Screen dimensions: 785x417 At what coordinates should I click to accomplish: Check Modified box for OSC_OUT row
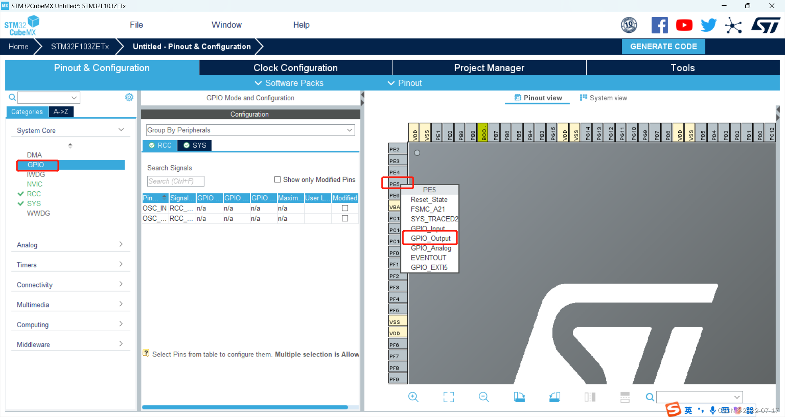[345, 218]
